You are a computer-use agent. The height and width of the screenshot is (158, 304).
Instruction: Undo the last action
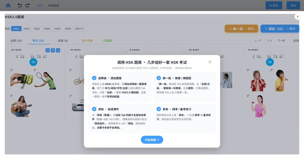[x=19, y=5]
